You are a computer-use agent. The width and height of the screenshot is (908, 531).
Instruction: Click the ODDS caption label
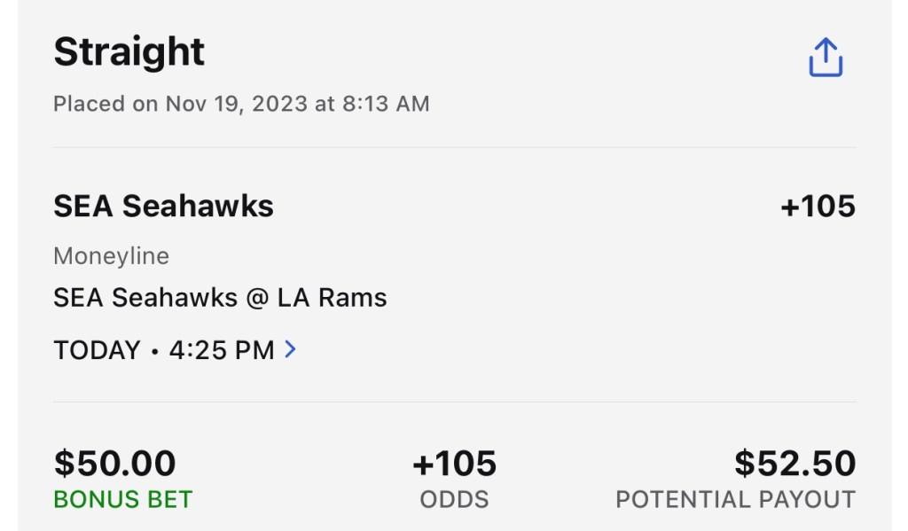click(x=454, y=499)
